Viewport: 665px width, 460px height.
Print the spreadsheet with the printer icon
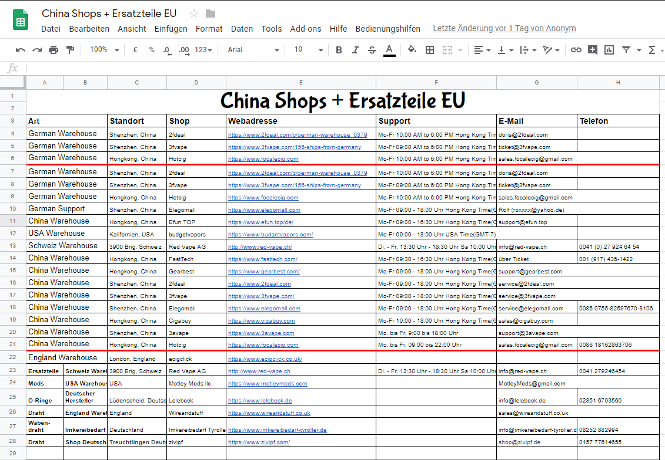[x=54, y=50]
